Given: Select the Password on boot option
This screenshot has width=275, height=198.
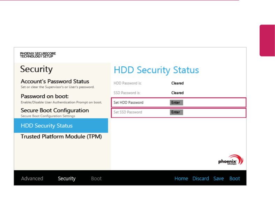Looking at the screenshot, I should 44,96.
